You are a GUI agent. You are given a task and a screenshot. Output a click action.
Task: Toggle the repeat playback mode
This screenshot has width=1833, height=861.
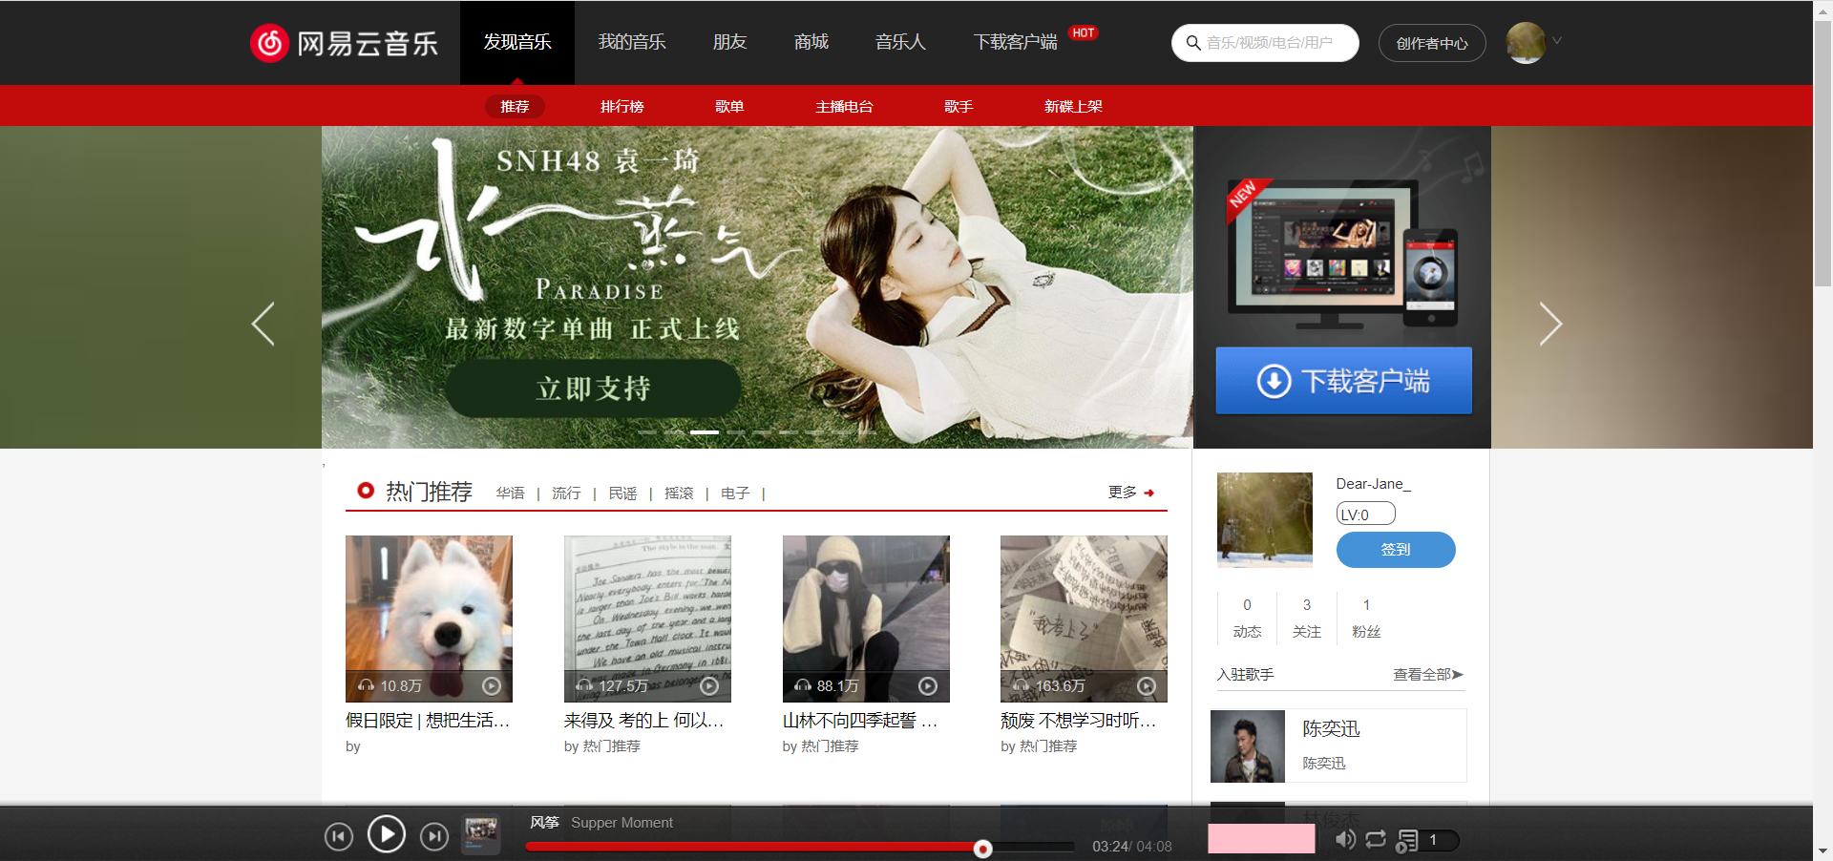[1376, 840]
